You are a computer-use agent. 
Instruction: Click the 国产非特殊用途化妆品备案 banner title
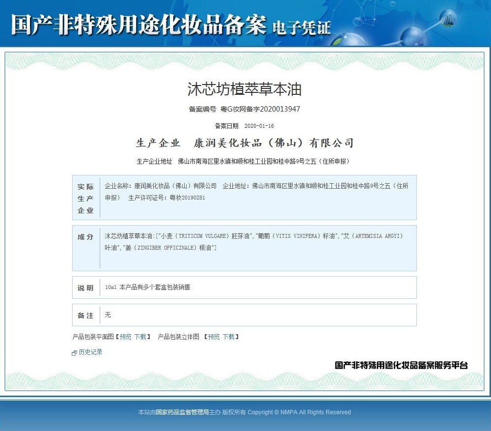(139, 25)
